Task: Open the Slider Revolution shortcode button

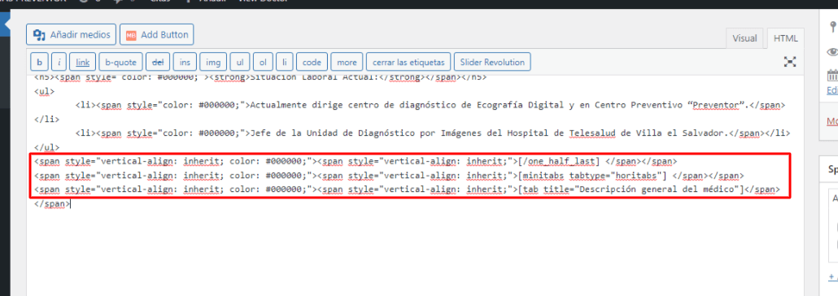Action: [x=492, y=62]
